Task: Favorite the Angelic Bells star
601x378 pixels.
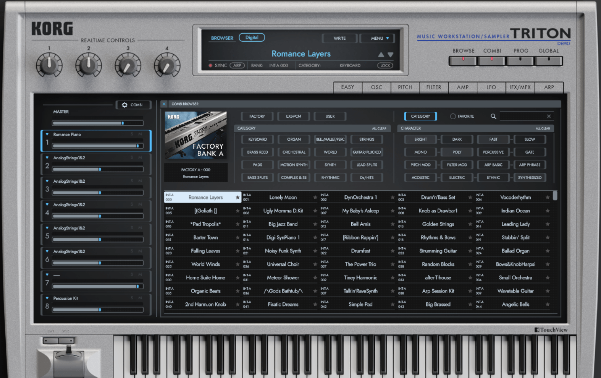Action: coord(548,305)
